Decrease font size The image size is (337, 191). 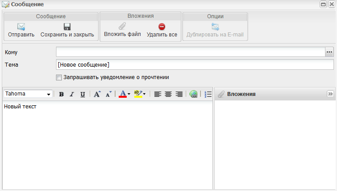point(108,94)
